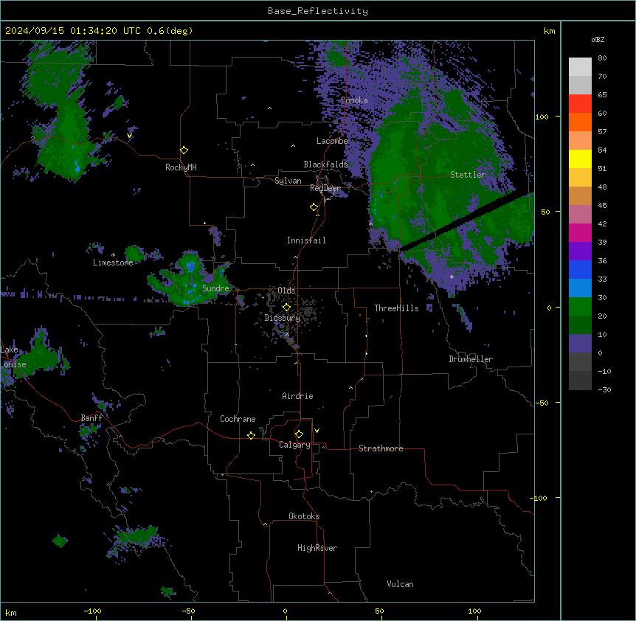Click the Banff label on map
636x621 pixels.
91,418
